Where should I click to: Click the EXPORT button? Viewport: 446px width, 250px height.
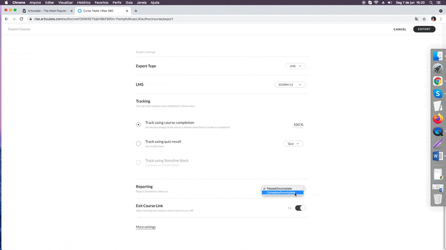[424, 29]
